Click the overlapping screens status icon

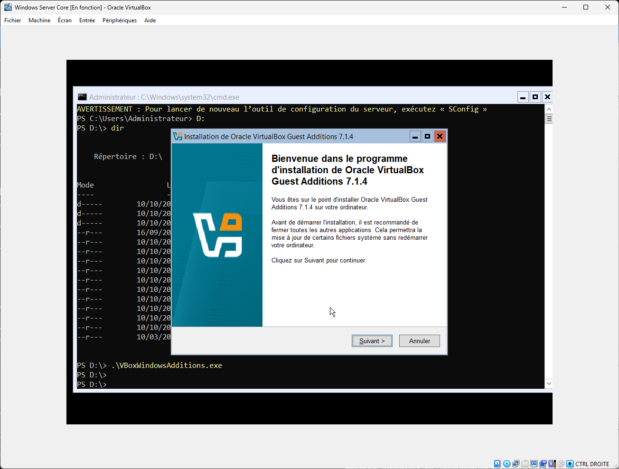(543, 464)
